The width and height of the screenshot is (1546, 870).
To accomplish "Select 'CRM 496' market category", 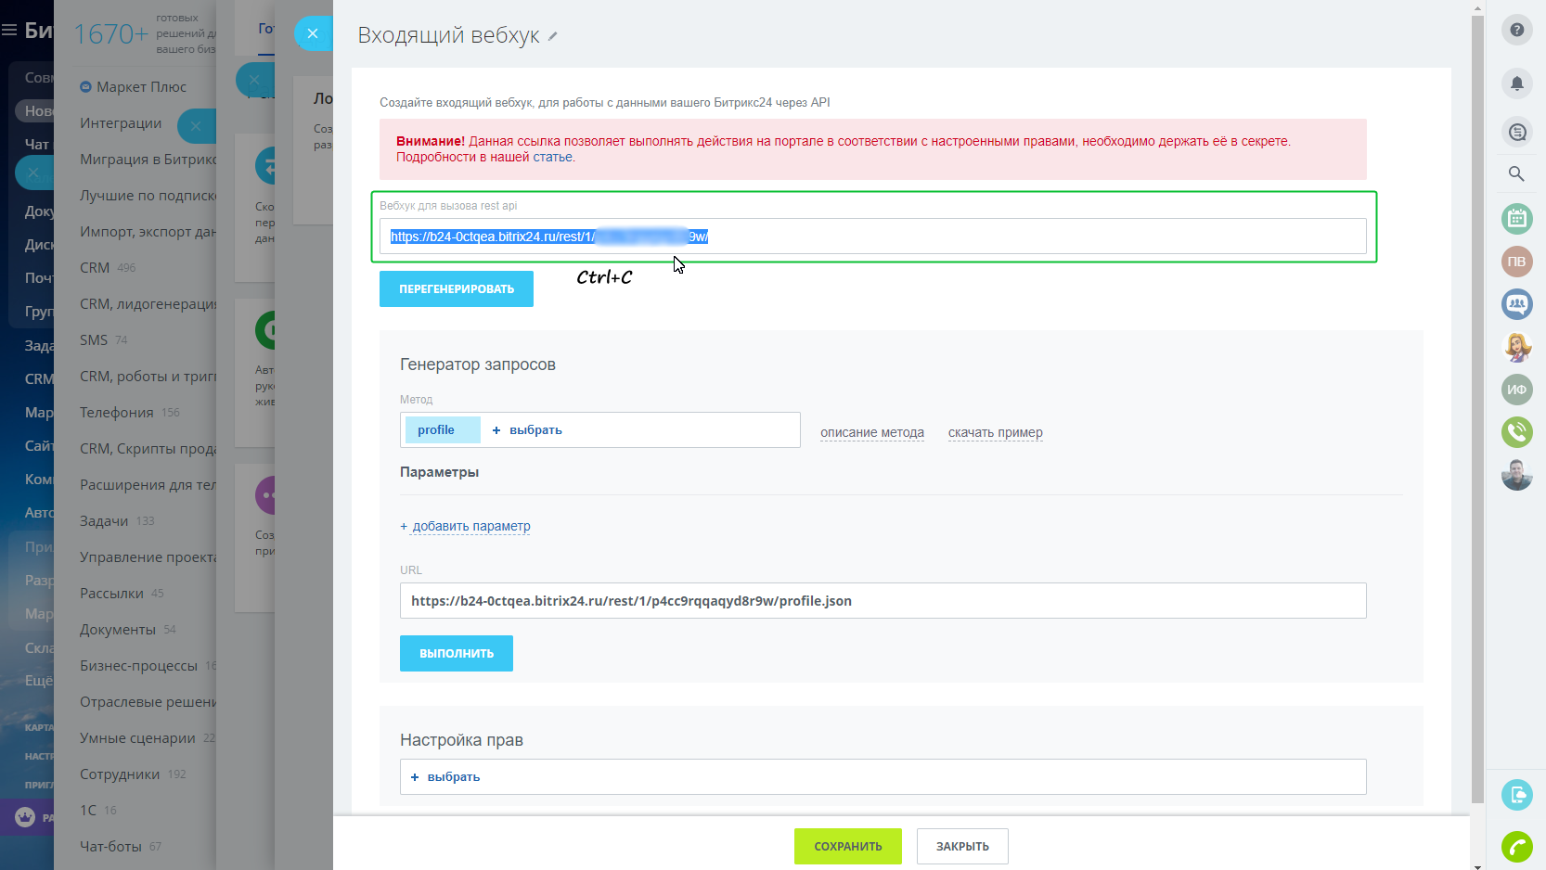I will click(x=108, y=267).
